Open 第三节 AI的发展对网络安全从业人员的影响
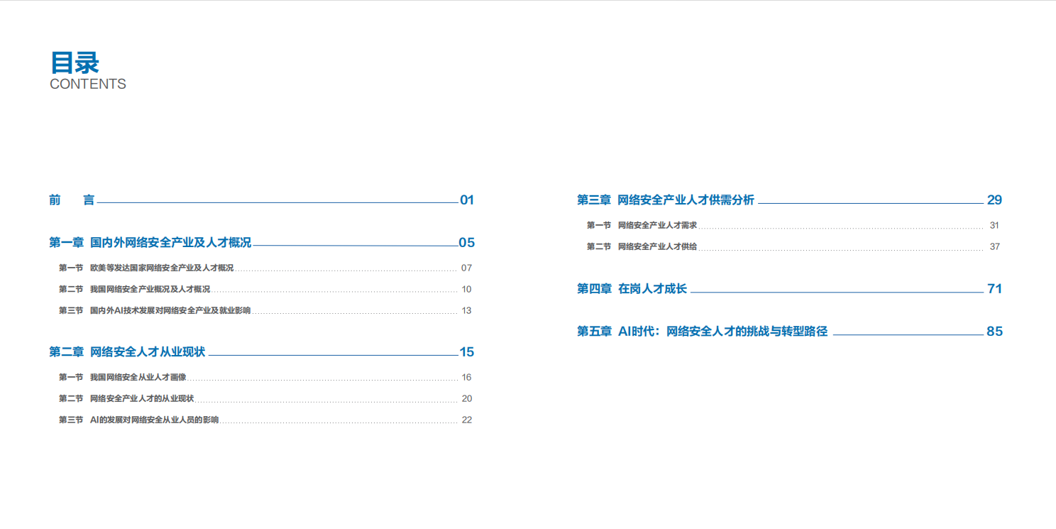The height and width of the screenshot is (529, 1056). pos(141,420)
